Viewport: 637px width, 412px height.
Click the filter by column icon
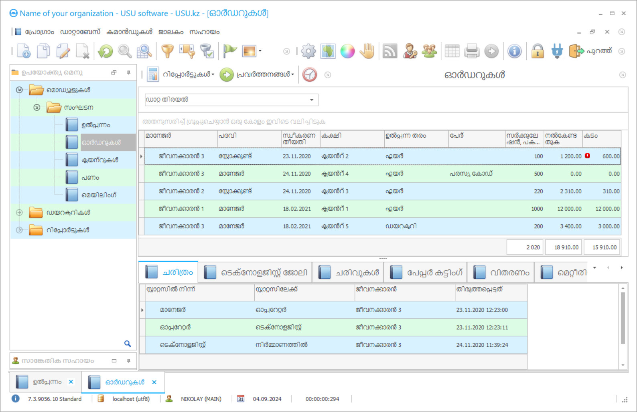point(187,51)
